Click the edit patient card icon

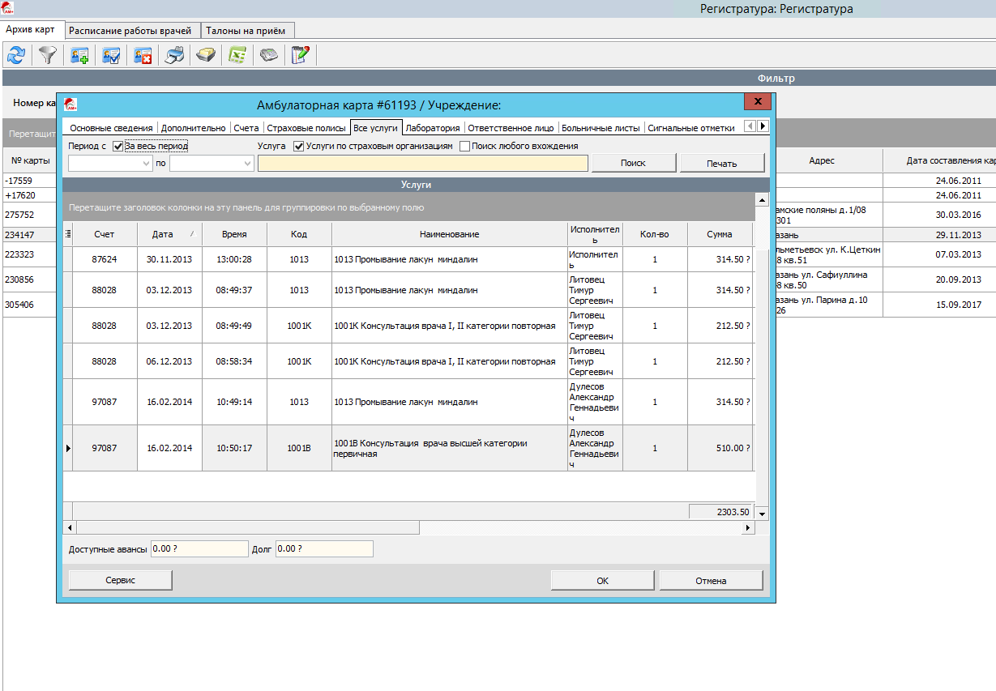click(x=111, y=55)
